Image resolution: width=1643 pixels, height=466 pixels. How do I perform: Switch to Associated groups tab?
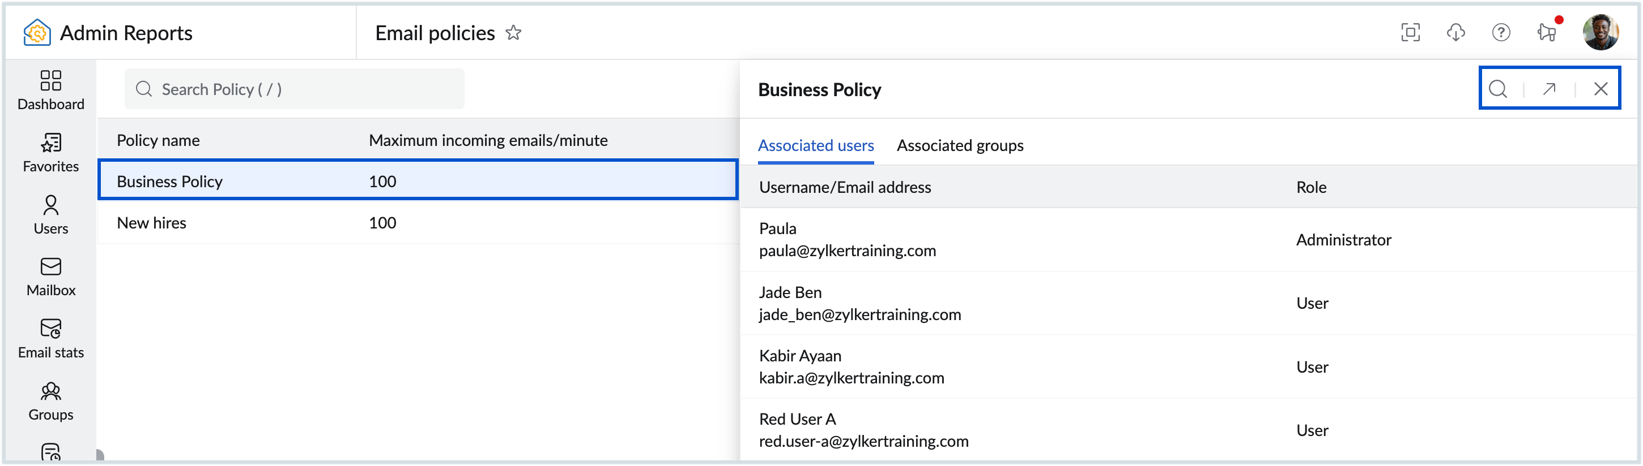point(959,146)
